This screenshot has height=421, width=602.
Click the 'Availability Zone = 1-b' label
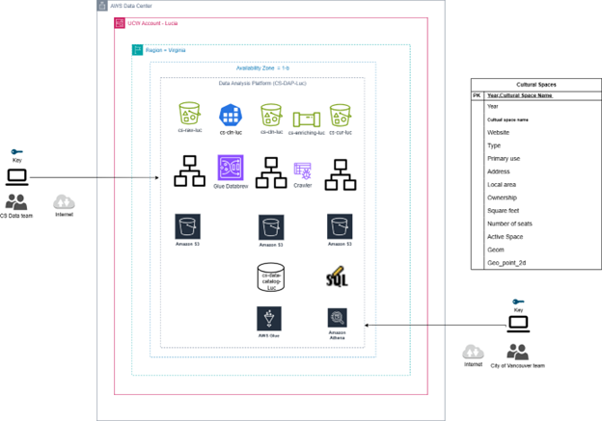click(262, 68)
